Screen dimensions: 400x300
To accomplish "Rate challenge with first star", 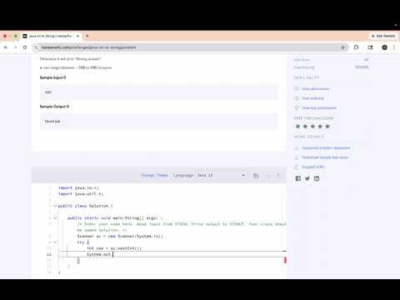I will click(297, 127).
